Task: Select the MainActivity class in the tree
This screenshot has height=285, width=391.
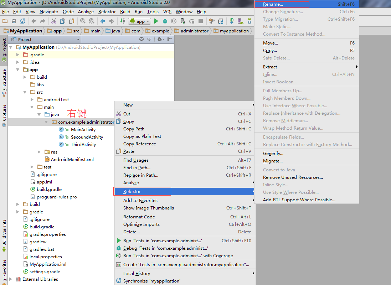Action: (83, 130)
